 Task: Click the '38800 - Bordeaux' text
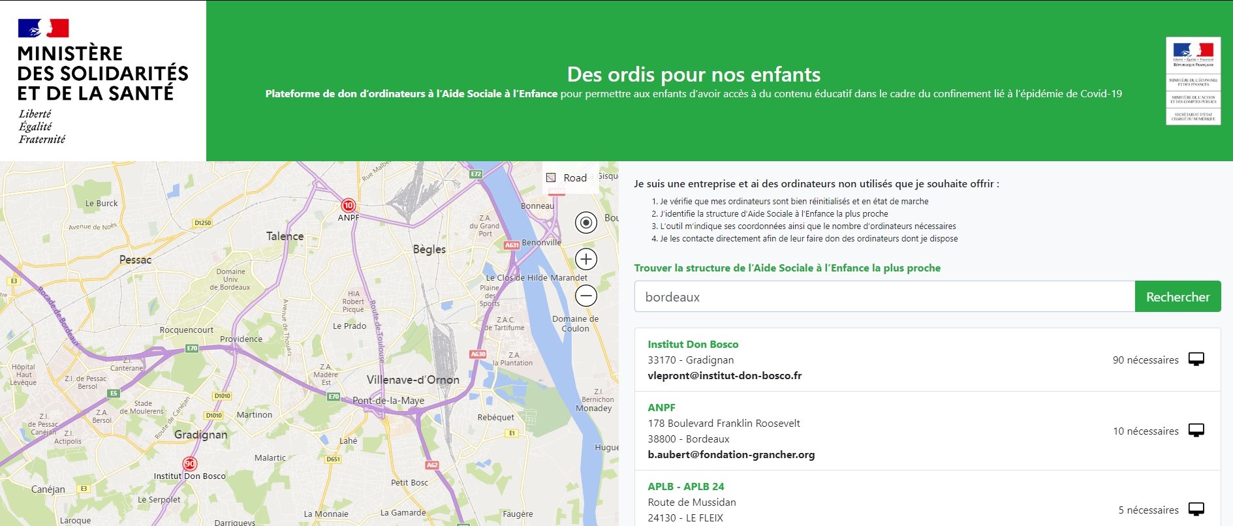click(688, 439)
